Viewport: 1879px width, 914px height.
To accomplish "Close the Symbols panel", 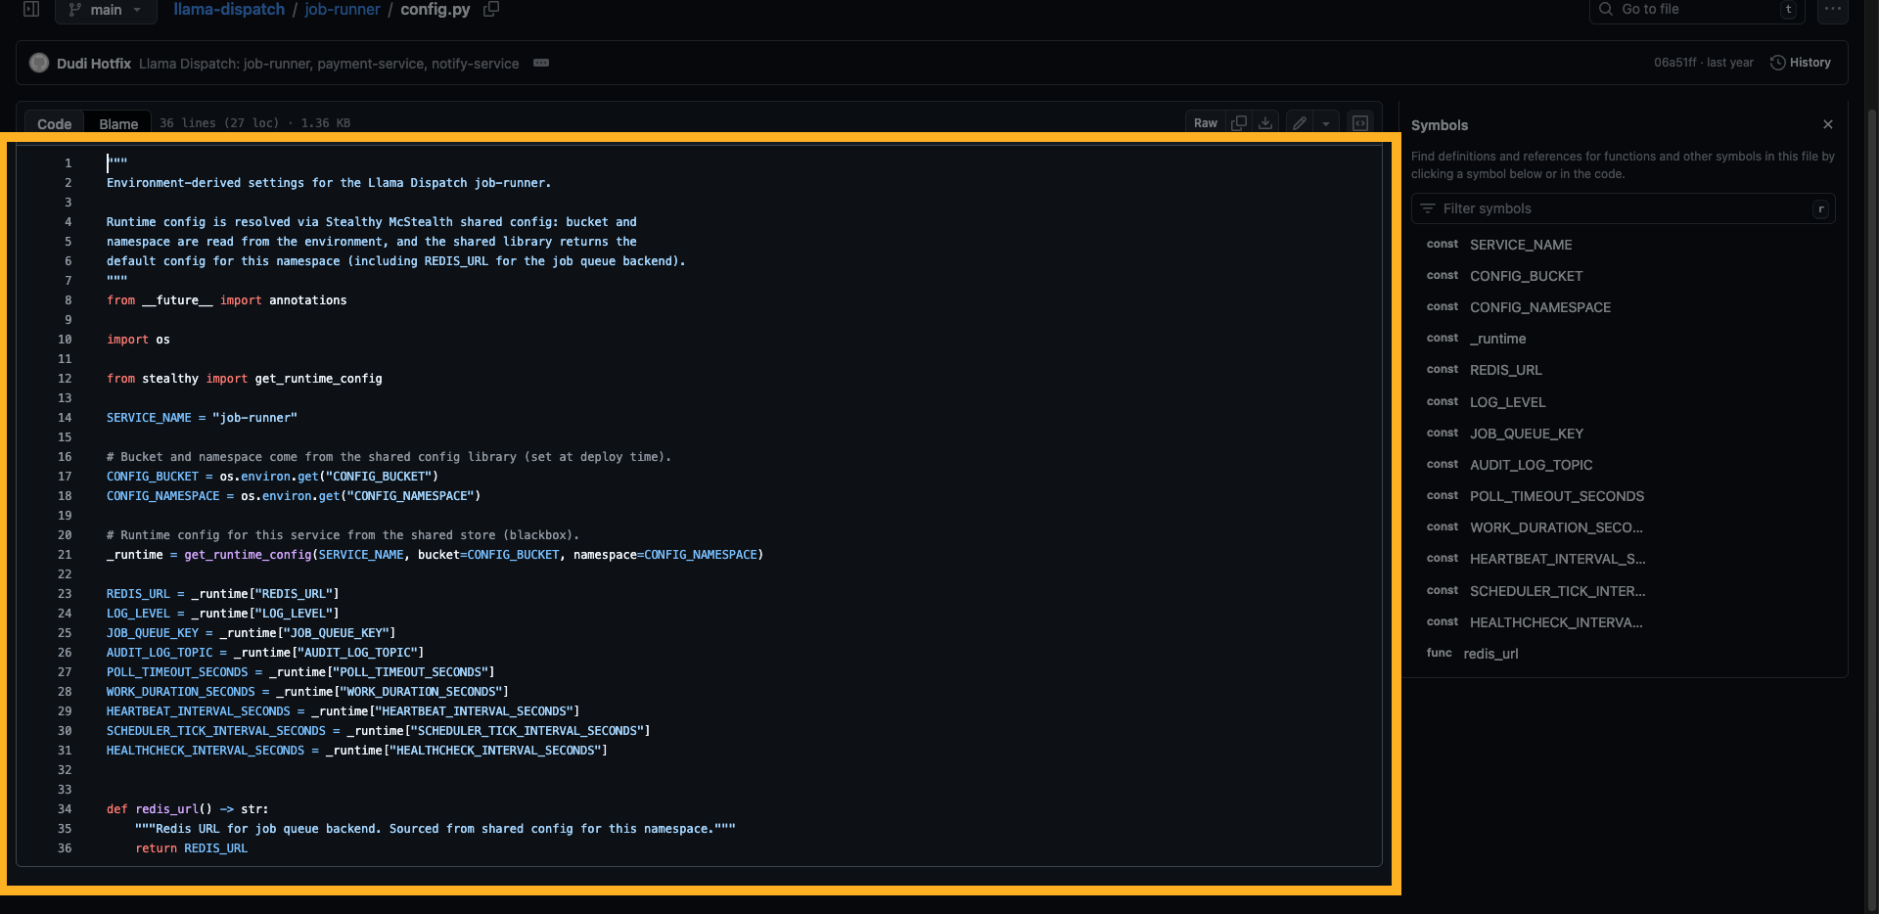I will point(1828,124).
